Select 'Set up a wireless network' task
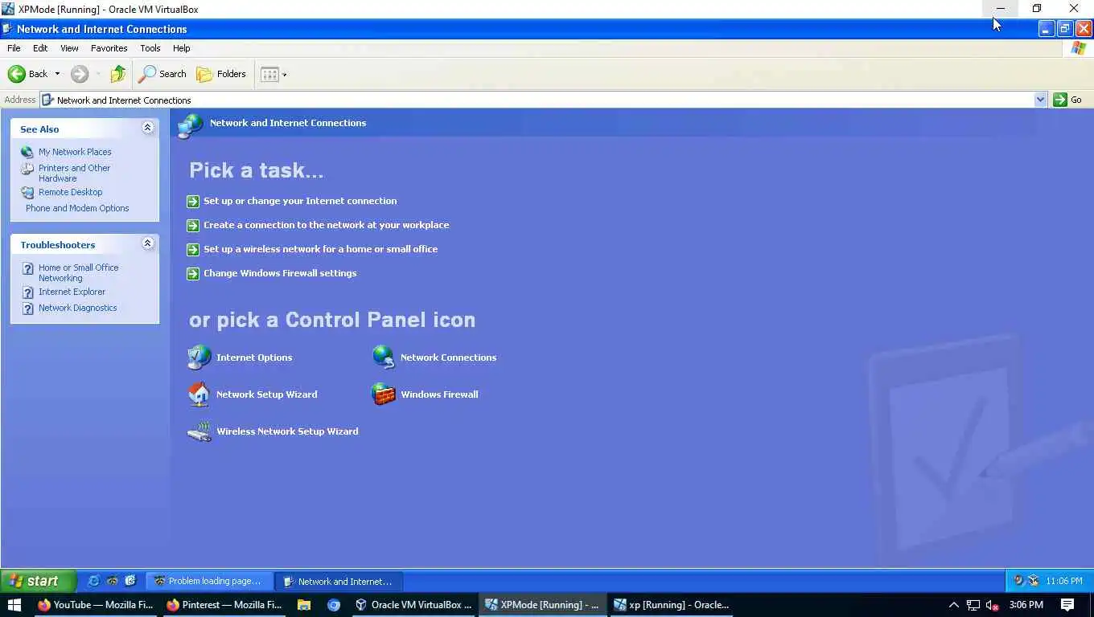The height and width of the screenshot is (617, 1094). click(x=320, y=249)
